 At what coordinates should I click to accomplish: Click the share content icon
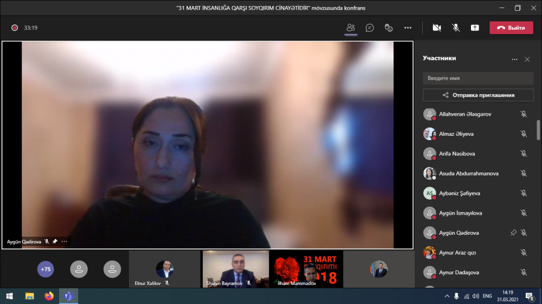pos(475,28)
